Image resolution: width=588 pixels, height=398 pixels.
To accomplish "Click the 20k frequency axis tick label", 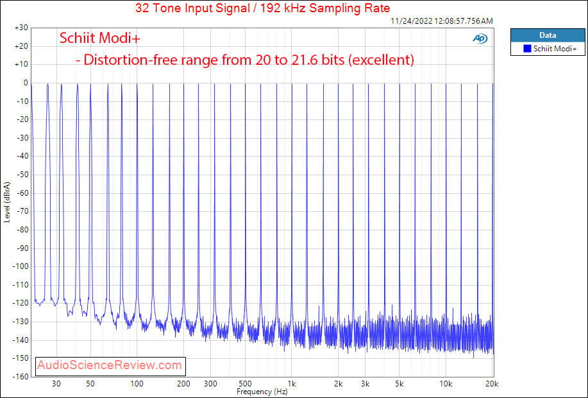I will (492, 384).
